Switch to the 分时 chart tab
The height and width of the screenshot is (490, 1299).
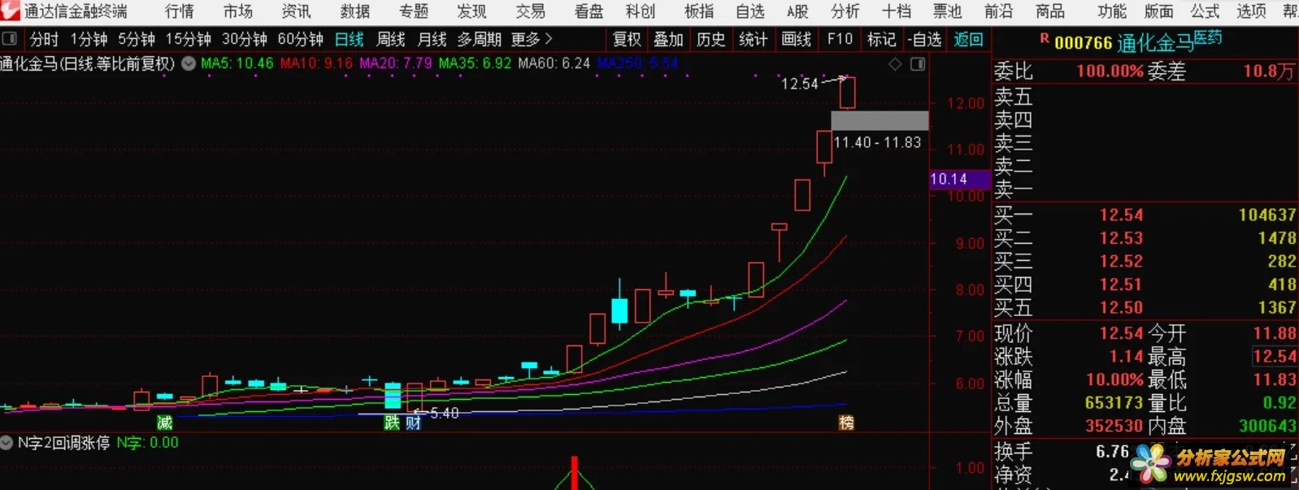[x=44, y=39]
